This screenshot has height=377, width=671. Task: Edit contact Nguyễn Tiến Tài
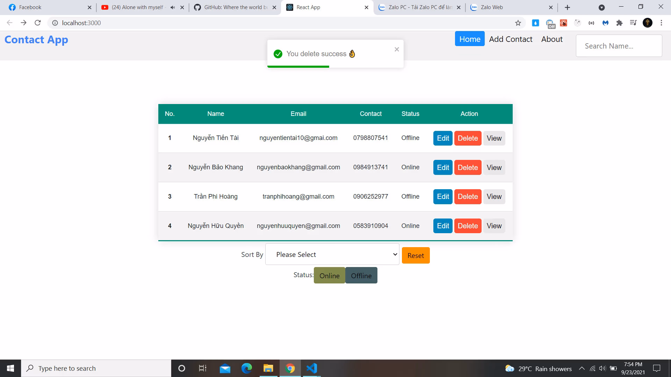pyautogui.click(x=443, y=138)
